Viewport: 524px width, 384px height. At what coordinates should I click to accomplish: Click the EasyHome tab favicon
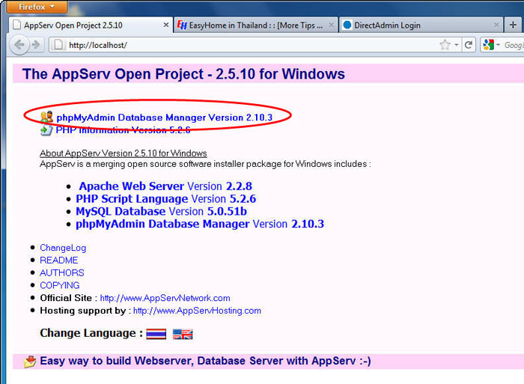182,25
